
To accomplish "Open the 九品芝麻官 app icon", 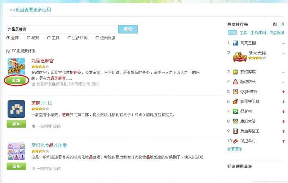I will 16,66.
